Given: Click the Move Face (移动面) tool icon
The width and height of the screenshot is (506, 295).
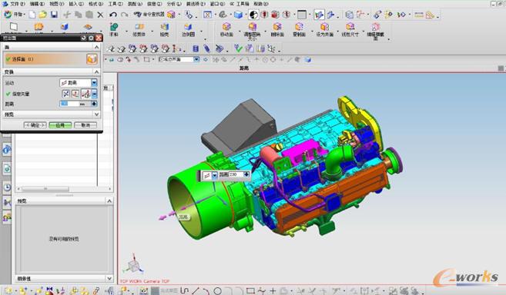Looking at the screenshot, I should point(226,30).
